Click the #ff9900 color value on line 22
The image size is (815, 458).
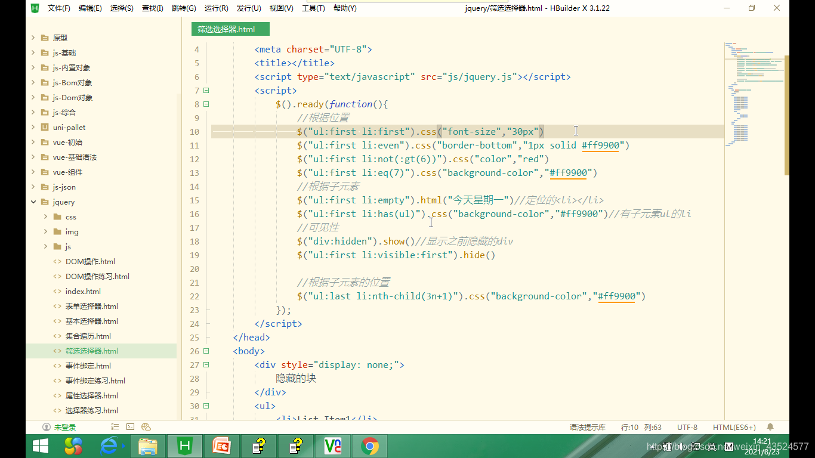point(616,296)
